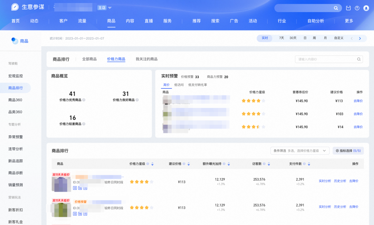This screenshot has height=225, width=374.
Task: Show help tip for 价格力优秀商品
Action: click(x=84, y=100)
